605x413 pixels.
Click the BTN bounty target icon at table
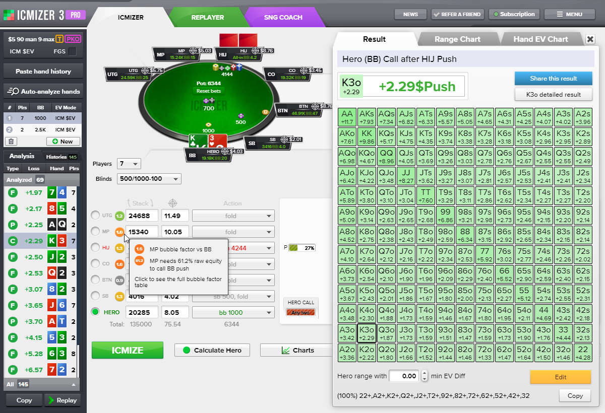pos(315,106)
